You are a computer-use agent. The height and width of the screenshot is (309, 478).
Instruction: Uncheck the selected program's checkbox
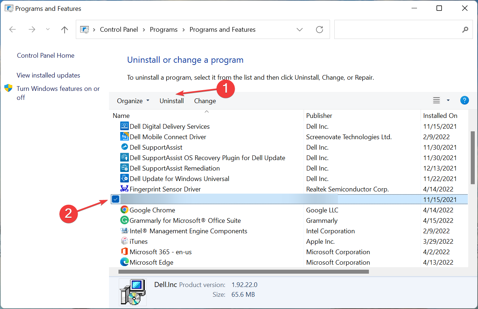116,199
